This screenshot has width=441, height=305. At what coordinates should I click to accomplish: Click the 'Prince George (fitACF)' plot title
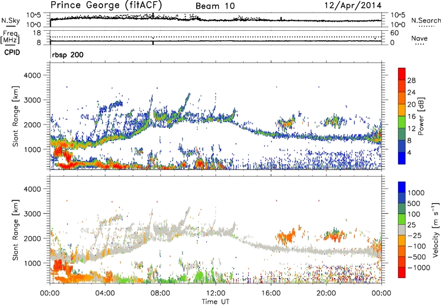[106, 5]
